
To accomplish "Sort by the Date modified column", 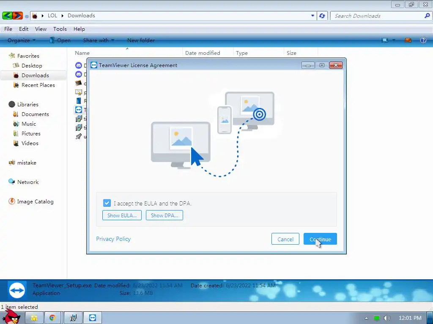I will tap(203, 53).
